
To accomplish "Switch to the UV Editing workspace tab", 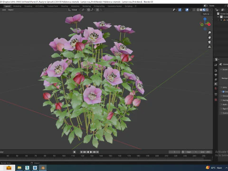I will tap(39, 6).
